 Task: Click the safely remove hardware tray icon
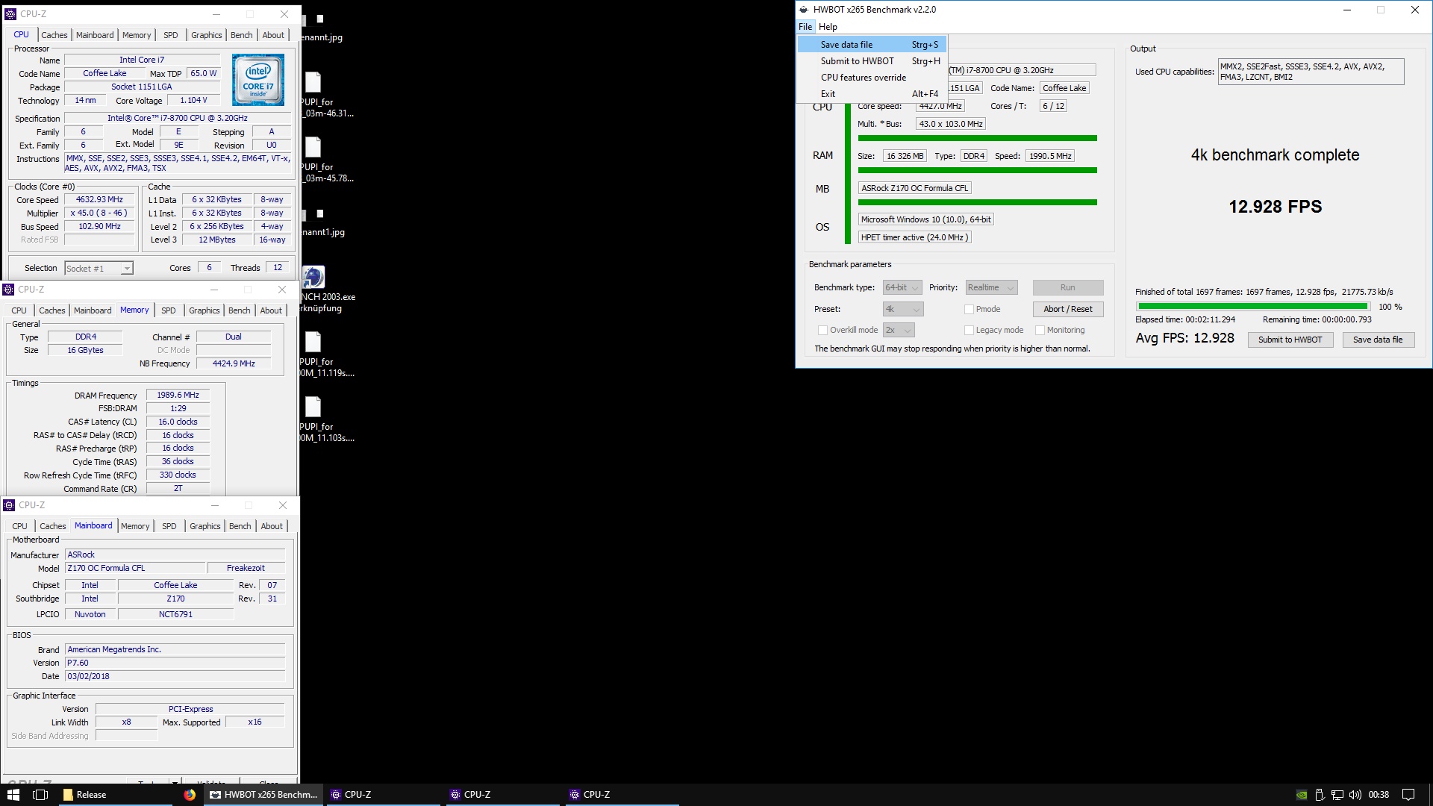(x=1319, y=795)
